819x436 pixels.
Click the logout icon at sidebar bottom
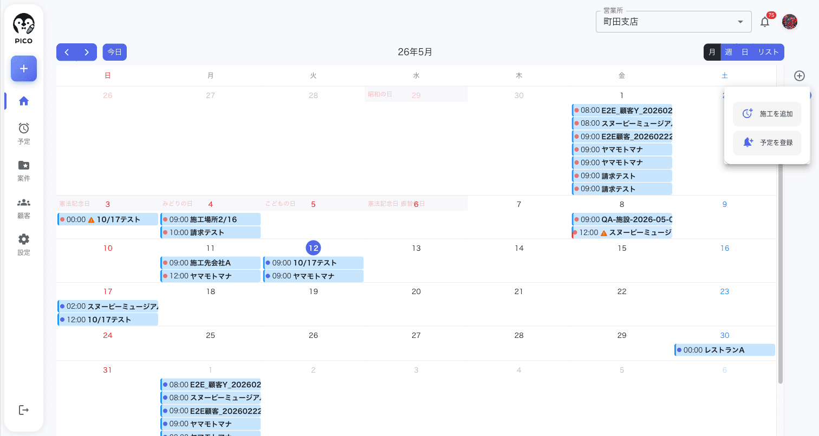click(24, 410)
